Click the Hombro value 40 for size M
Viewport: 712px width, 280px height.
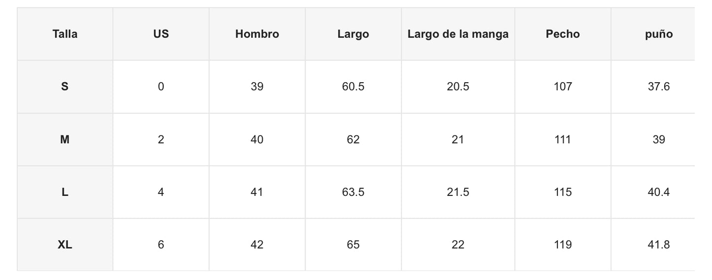click(257, 139)
